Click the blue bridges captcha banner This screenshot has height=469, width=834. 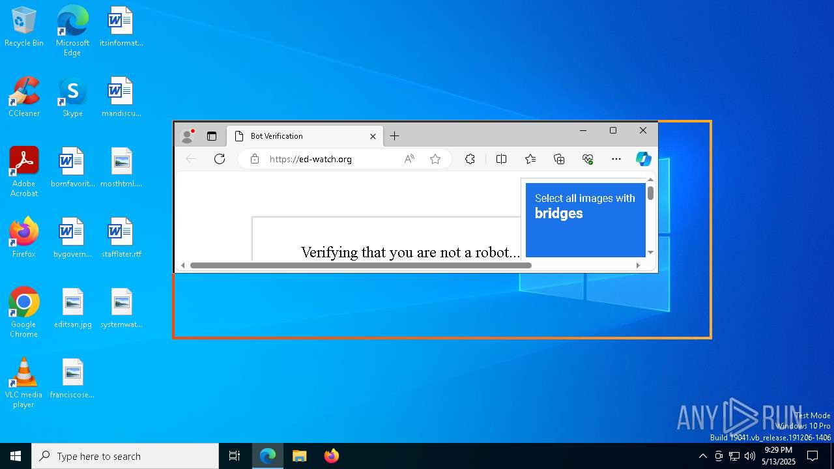[585, 220]
